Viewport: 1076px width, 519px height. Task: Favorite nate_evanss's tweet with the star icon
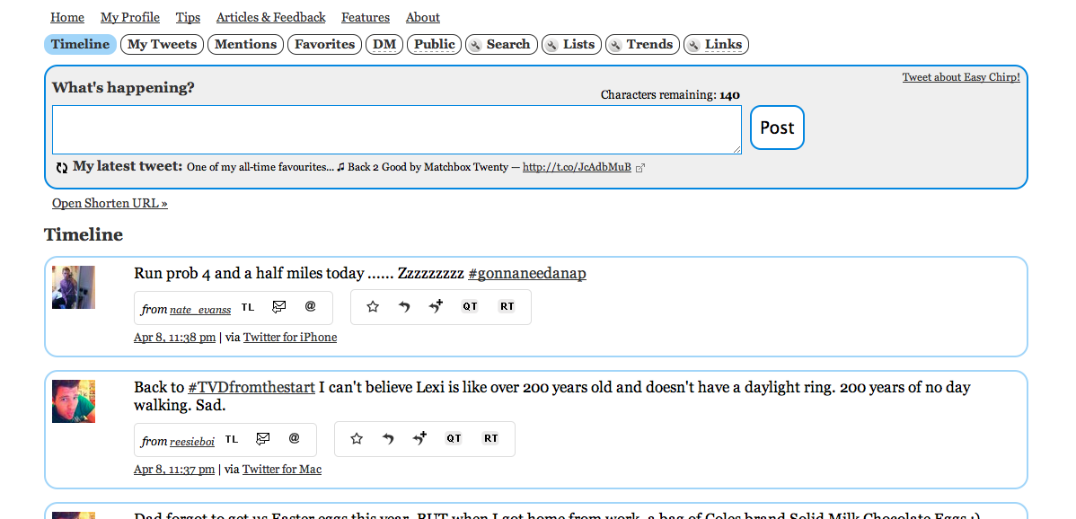point(373,307)
